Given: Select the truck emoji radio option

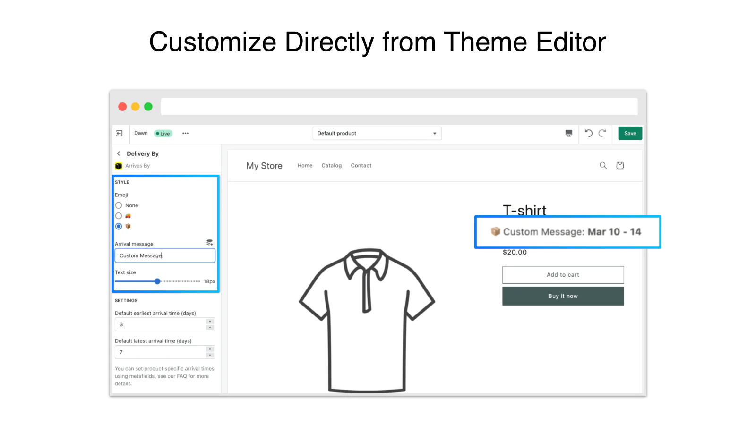Looking at the screenshot, I should point(119,216).
